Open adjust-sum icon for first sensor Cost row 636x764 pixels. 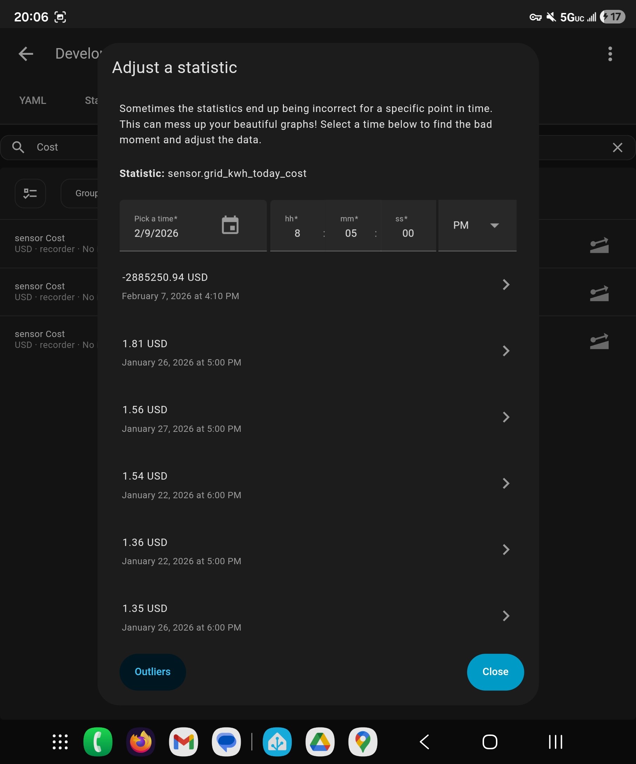point(599,245)
